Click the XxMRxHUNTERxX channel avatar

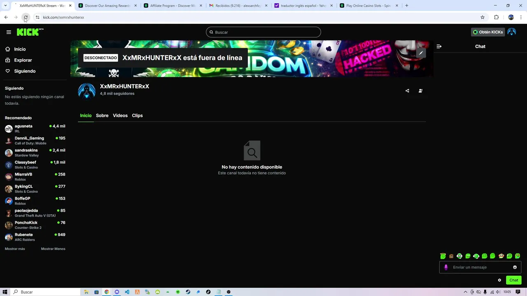click(87, 91)
